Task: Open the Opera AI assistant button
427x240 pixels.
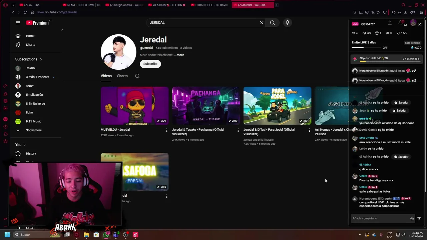Action: pyautogui.click(x=413, y=12)
